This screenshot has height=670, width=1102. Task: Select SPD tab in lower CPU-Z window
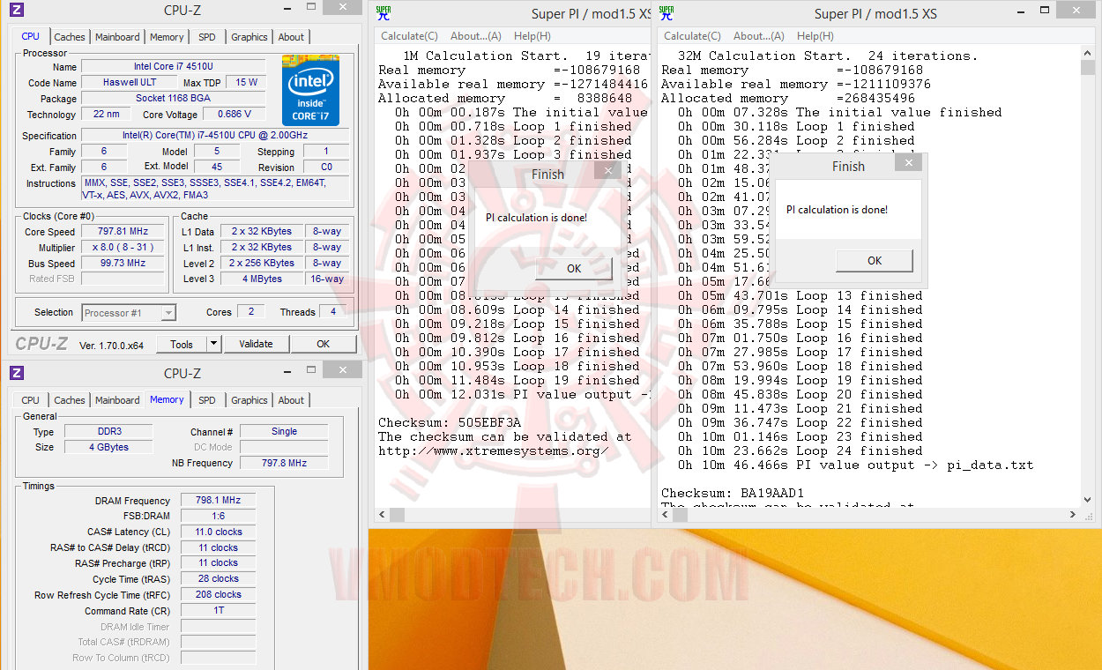(x=206, y=400)
